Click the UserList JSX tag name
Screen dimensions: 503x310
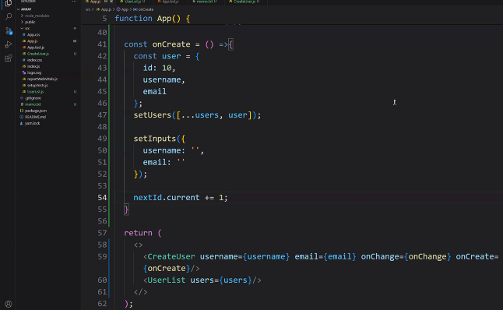(166, 280)
